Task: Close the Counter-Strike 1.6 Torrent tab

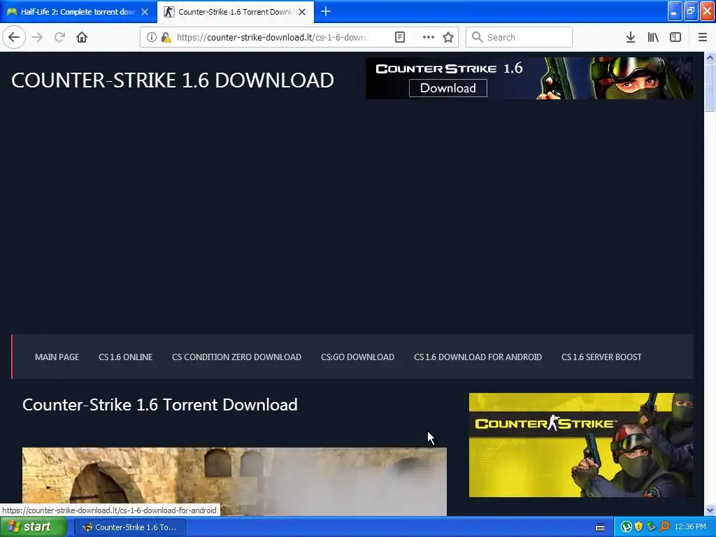Action: 302,12
